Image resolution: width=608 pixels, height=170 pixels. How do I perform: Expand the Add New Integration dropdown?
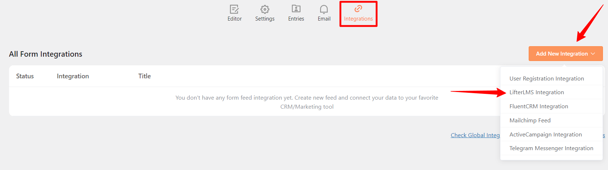click(566, 53)
